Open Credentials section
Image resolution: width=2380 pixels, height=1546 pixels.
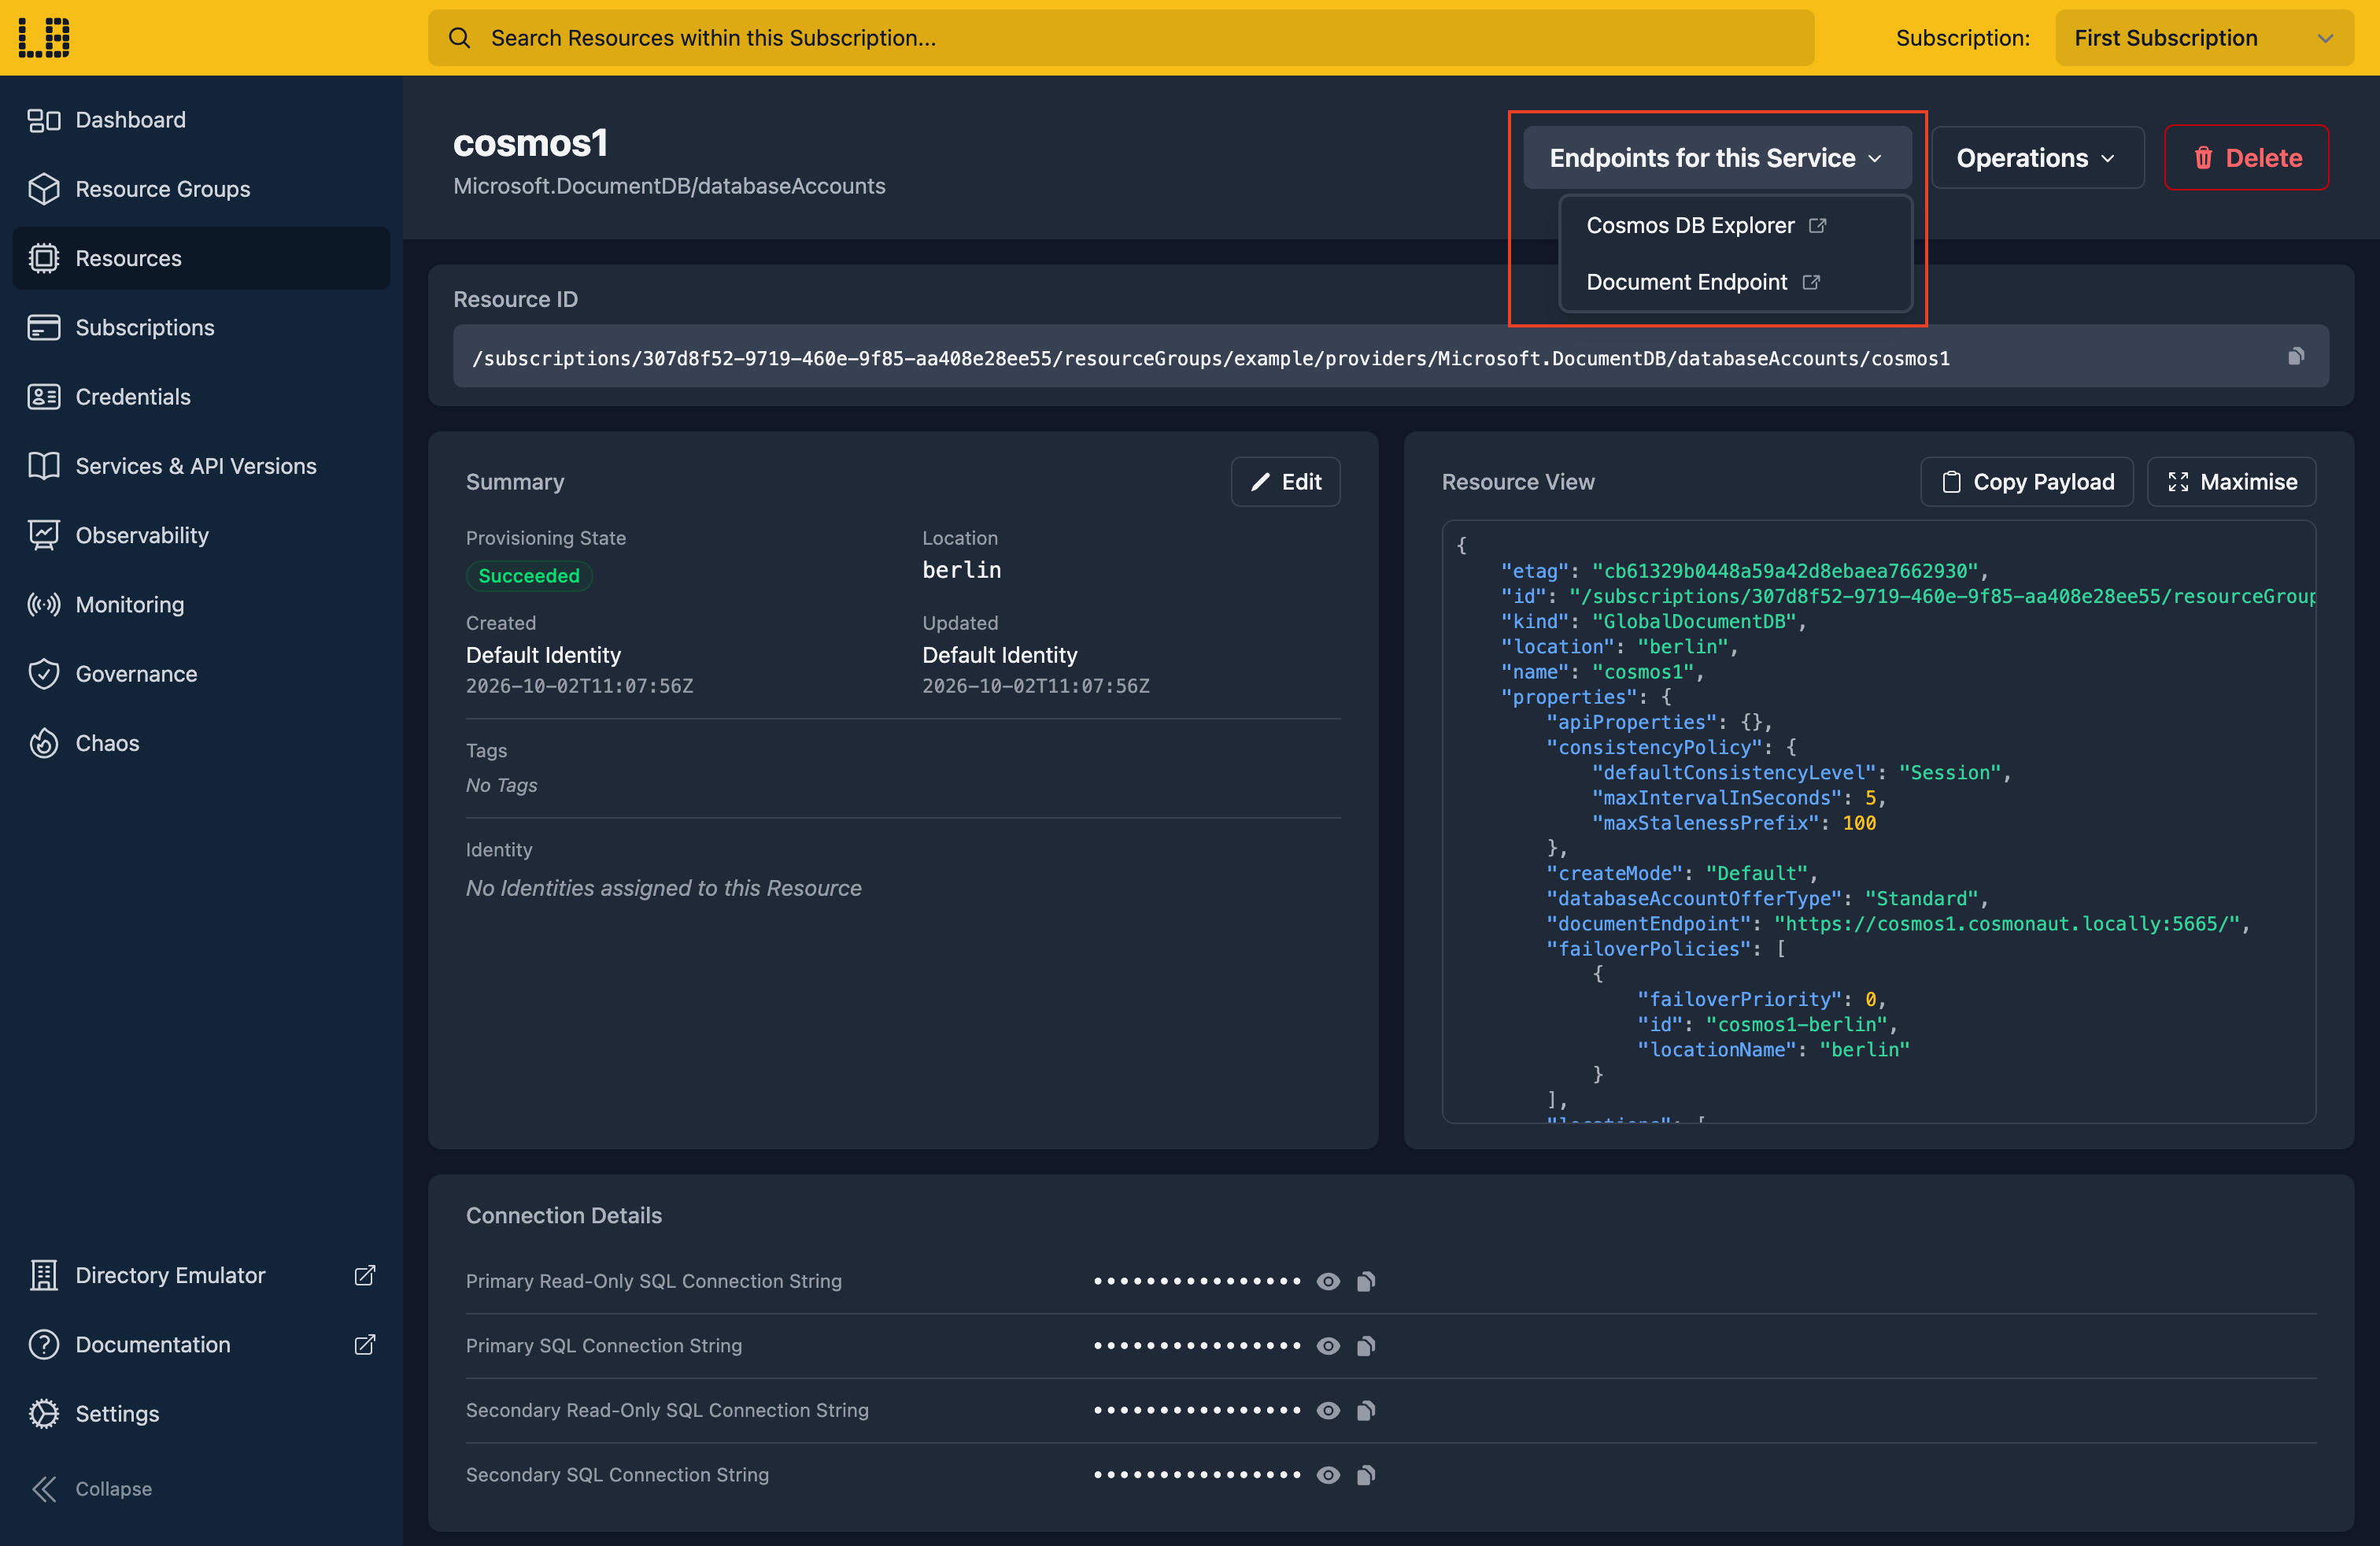coord(201,397)
